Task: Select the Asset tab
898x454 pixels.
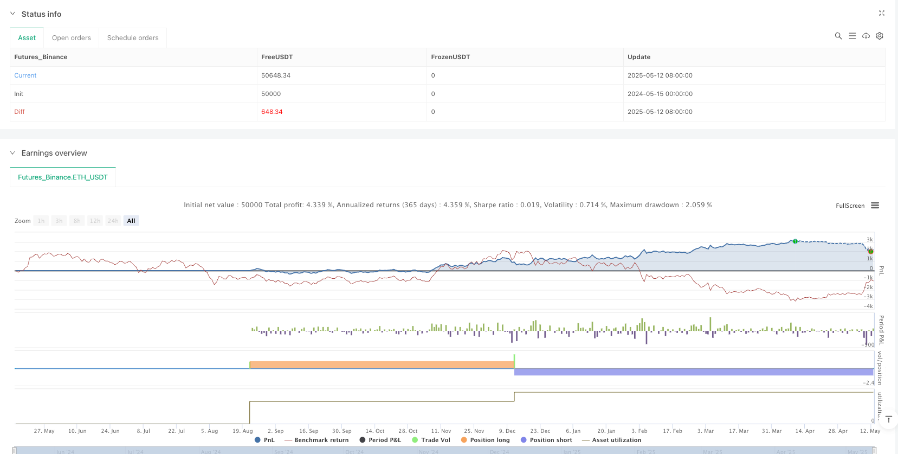Action: (x=27, y=38)
